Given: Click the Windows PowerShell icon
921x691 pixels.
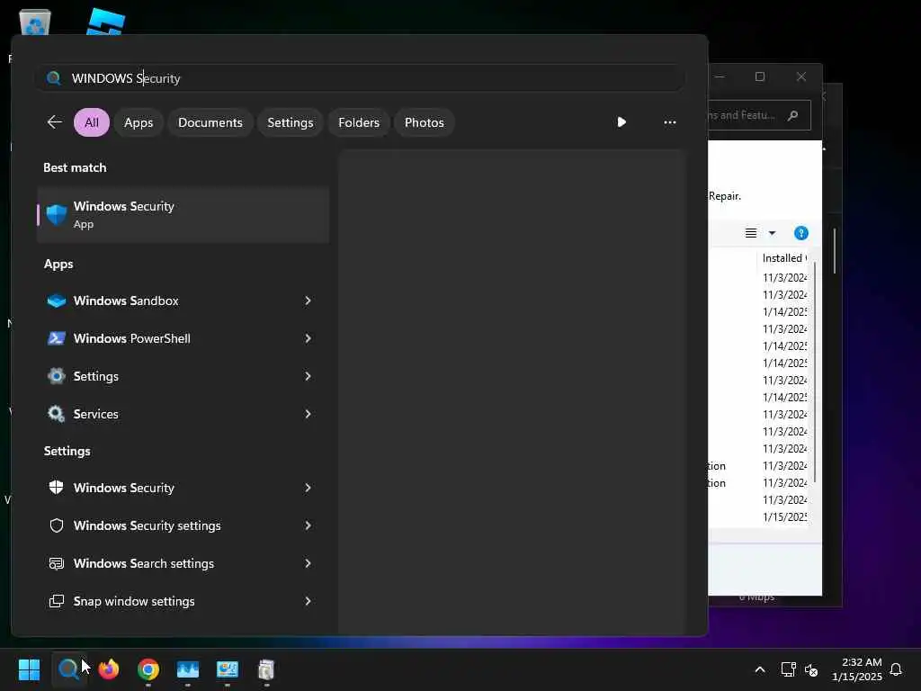Looking at the screenshot, I should pyautogui.click(x=57, y=338).
